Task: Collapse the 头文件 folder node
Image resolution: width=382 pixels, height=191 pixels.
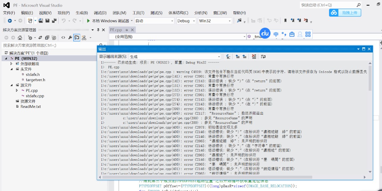Action: pos(12,69)
